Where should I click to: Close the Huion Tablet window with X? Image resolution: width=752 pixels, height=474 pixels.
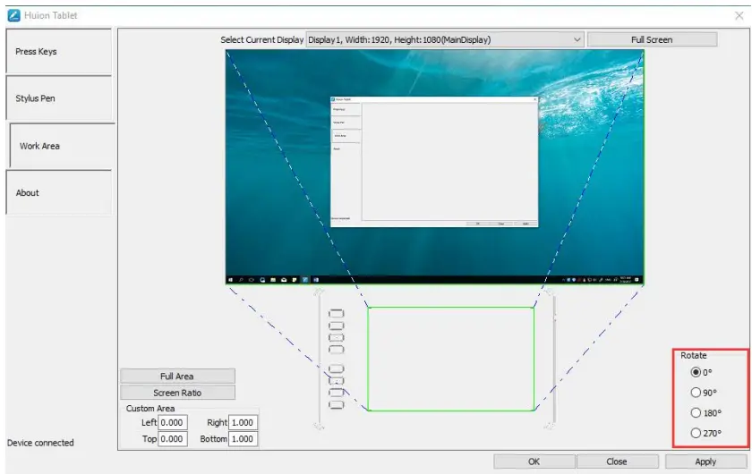tap(739, 15)
